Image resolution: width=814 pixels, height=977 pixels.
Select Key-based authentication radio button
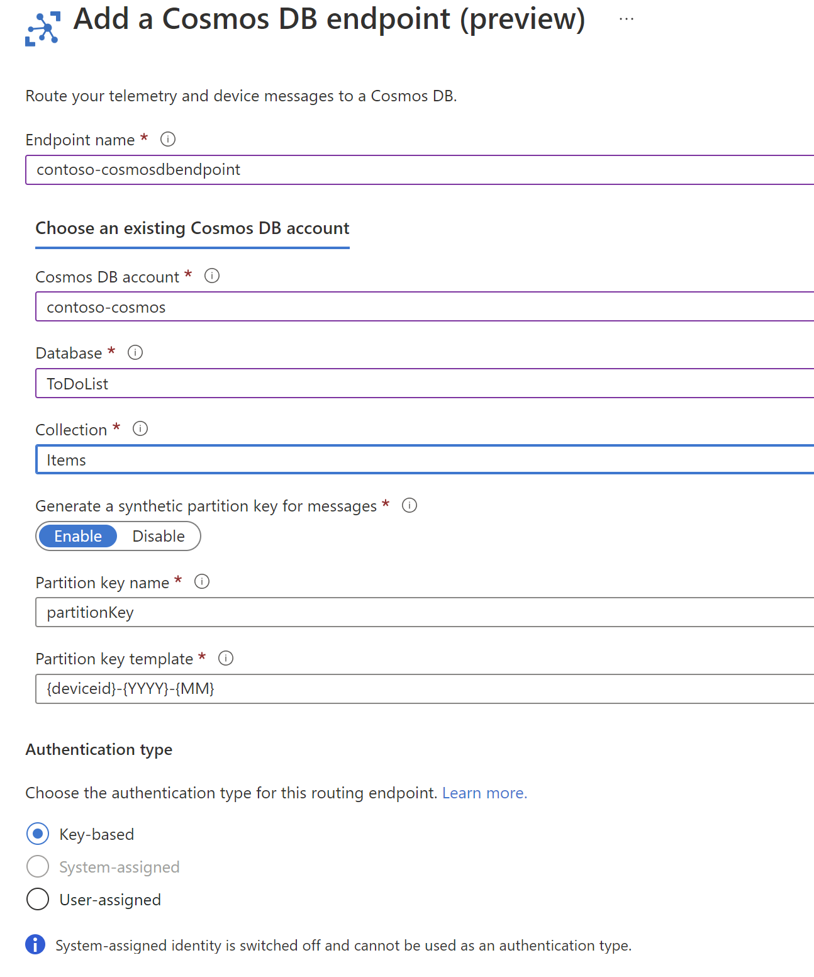(x=38, y=834)
